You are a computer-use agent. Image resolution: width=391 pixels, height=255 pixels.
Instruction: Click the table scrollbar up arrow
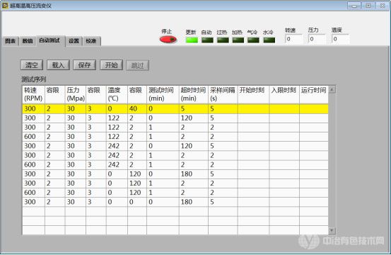(x=332, y=89)
